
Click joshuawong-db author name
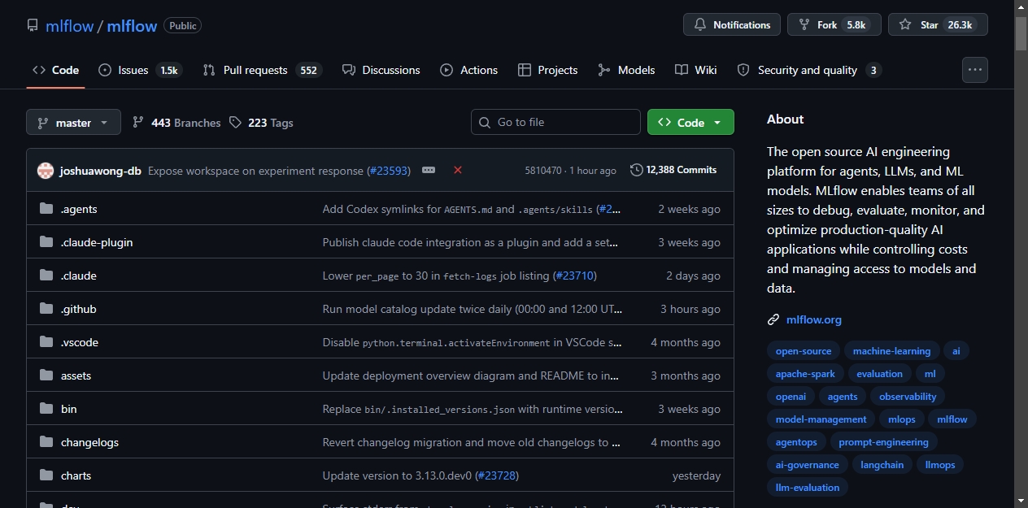(x=100, y=171)
